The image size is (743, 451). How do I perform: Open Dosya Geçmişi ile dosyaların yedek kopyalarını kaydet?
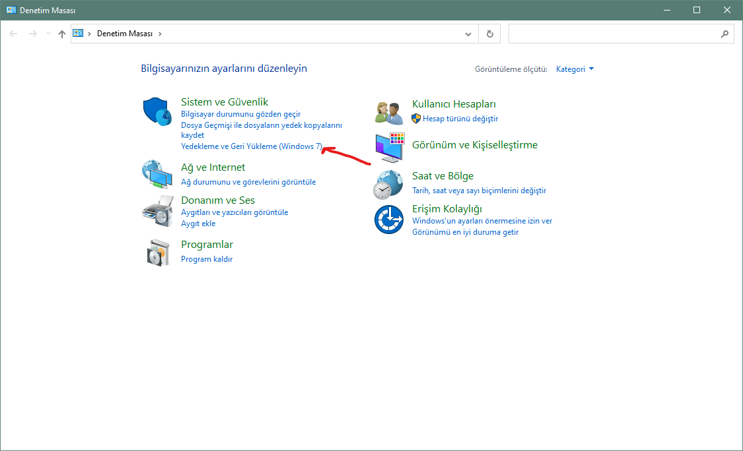262,130
